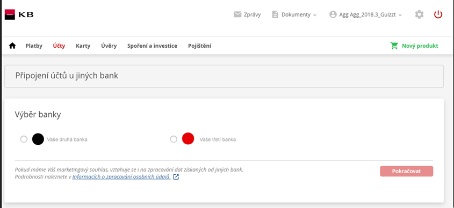Click the Agg Agg_2018.3_Guizzt user name

[367, 14]
